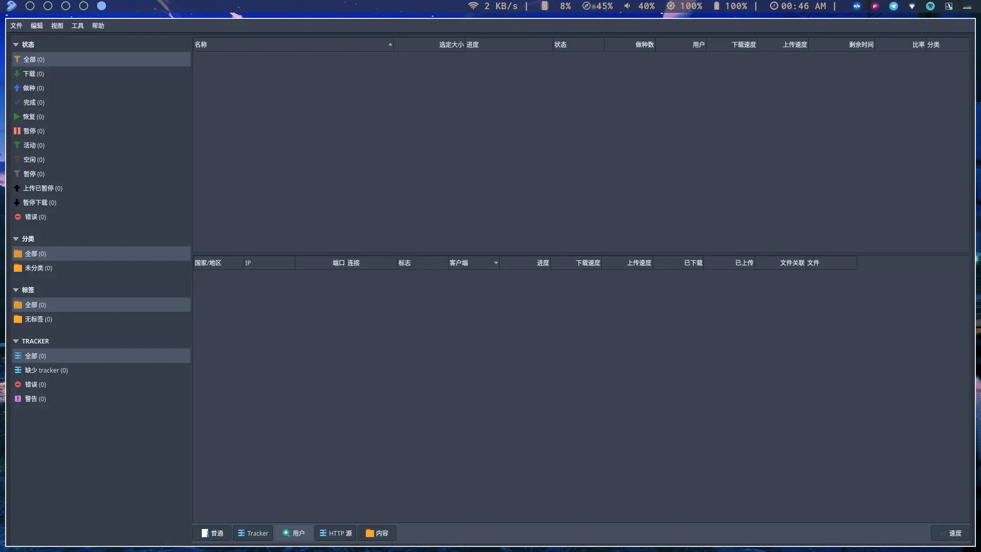Click the 未分类 folder icon
Screen dimensions: 981x552
tap(18, 268)
